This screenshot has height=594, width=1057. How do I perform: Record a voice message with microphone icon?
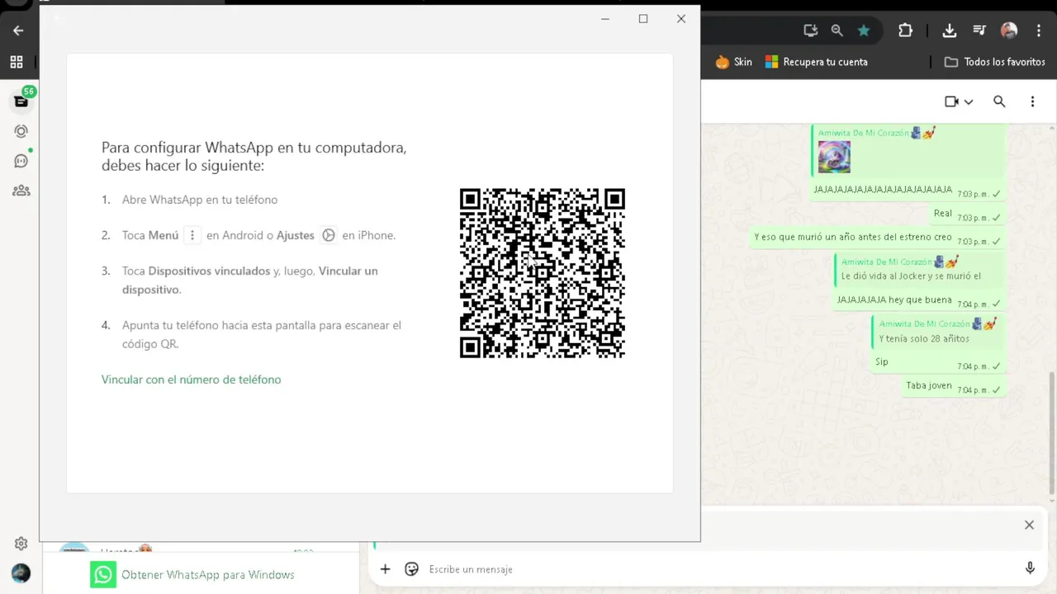(1030, 568)
